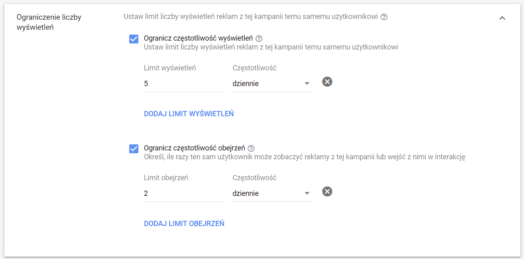Viewport: 524px width, 259px height.
Task: Uncheck 'Ogranicz częstotliwość obejrzeń'
Action: point(133,148)
